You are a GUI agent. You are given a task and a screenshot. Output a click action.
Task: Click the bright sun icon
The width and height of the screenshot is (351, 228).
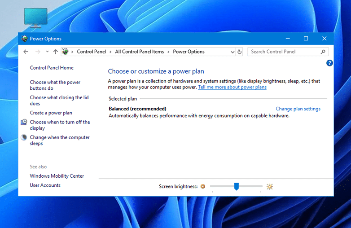click(270, 187)
